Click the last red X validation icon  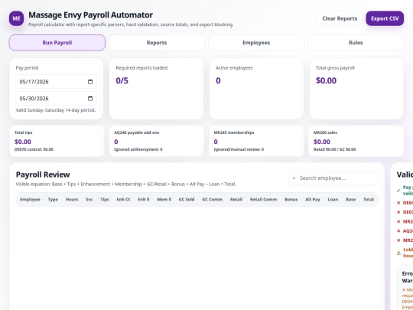(398, 240)
